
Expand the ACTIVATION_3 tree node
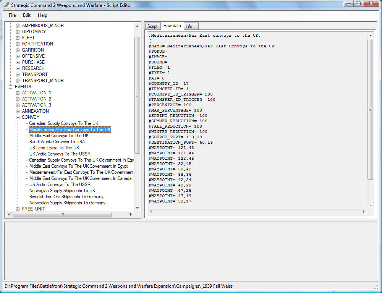coord(18,105)
